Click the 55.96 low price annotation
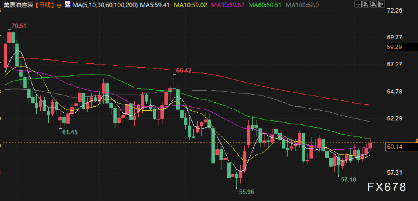 tap(246, 192)
